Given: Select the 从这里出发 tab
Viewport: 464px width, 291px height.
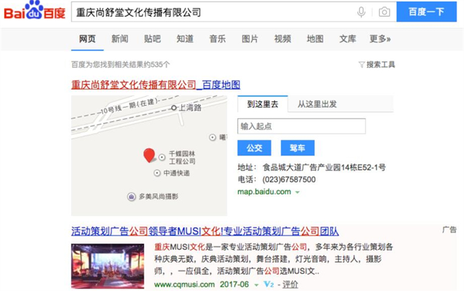Looking at the screenshot, I should (x=317, y=104).
